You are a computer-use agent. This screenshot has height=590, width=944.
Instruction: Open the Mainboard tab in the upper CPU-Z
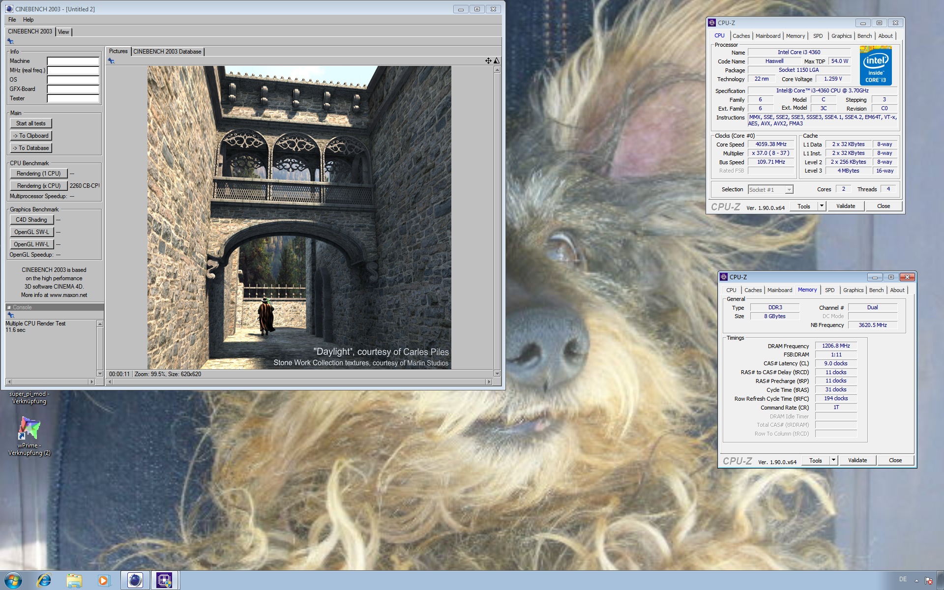point(768,36)
